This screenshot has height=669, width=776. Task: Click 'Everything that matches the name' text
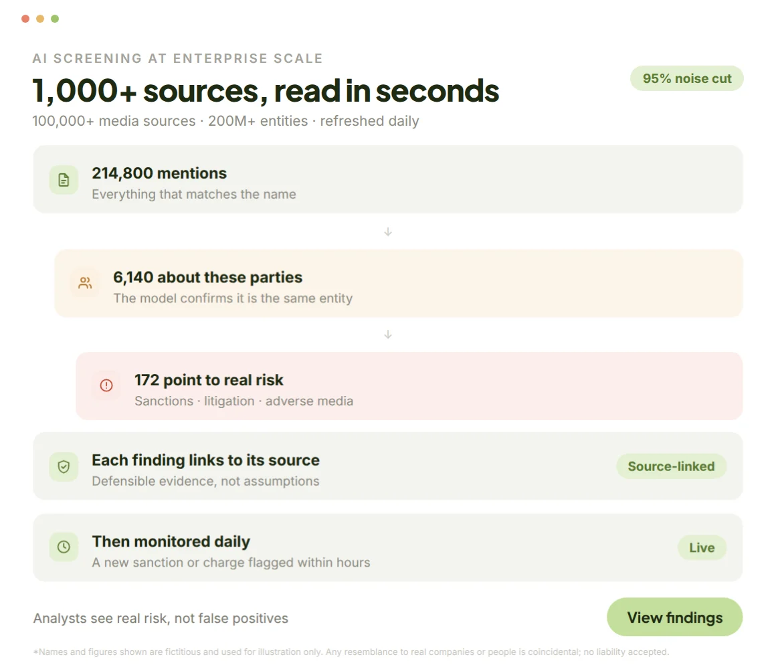(194, 195)
